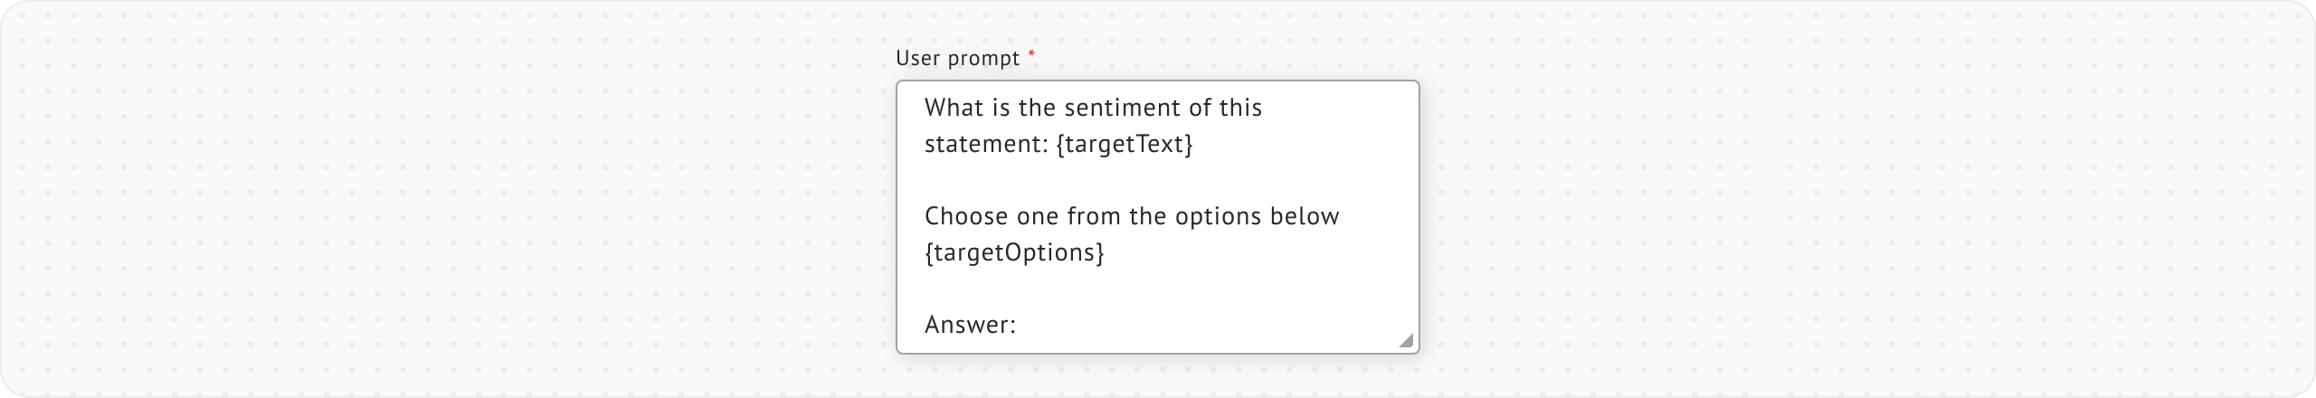2316x398 pixels.
Task: Set cursor on the word "this"
Action: (x=1240, y=108)
